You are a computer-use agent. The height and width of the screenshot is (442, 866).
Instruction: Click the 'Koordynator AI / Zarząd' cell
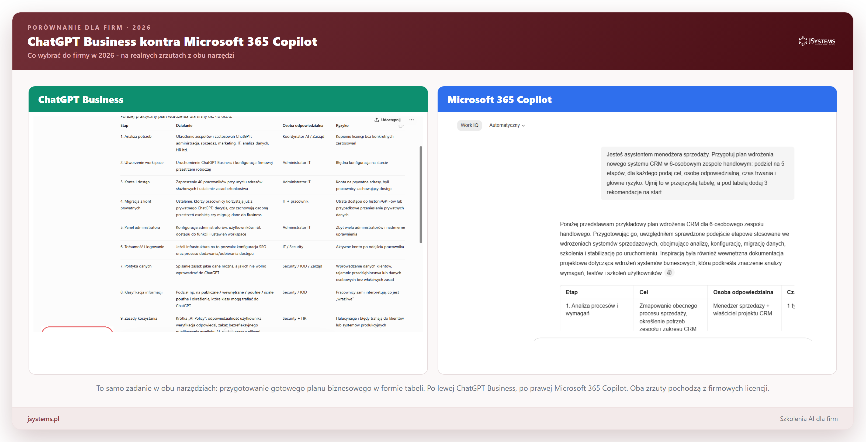coord(303,137)
